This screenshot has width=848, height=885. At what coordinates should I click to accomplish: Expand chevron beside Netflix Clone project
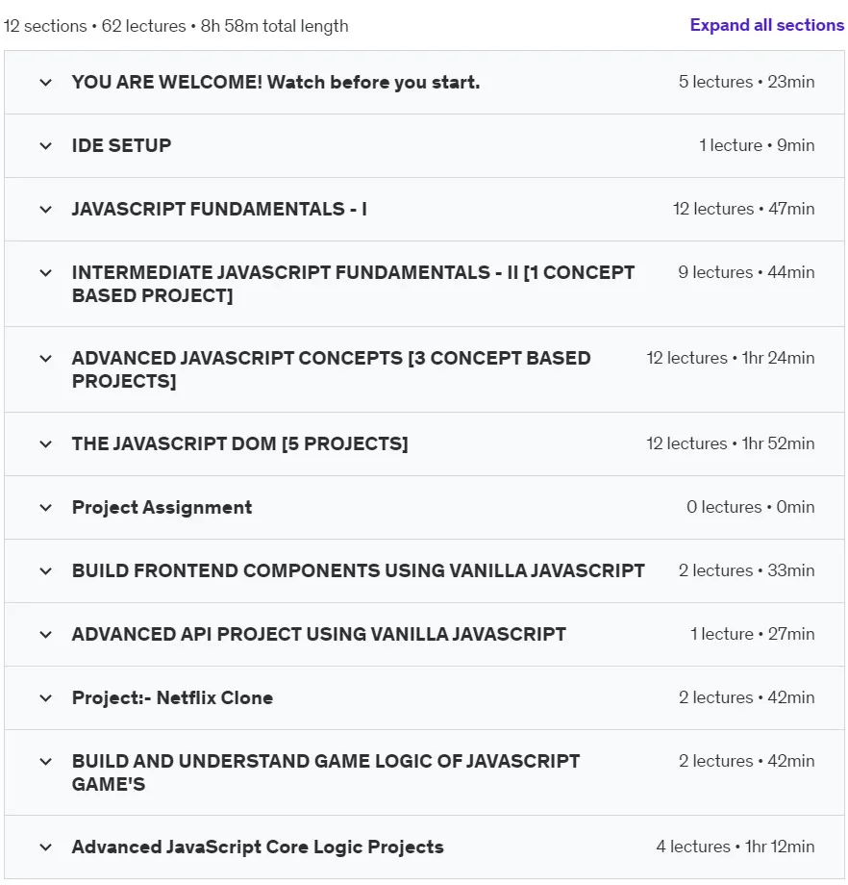pos(46,698)
